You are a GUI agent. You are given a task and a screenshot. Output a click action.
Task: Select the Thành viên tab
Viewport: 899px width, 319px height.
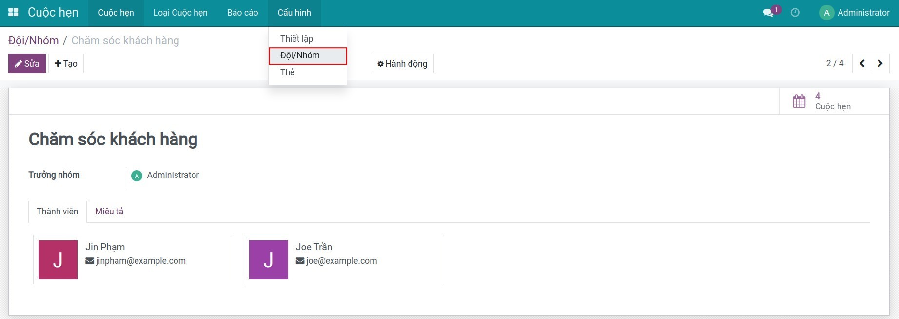pos(58,212)
